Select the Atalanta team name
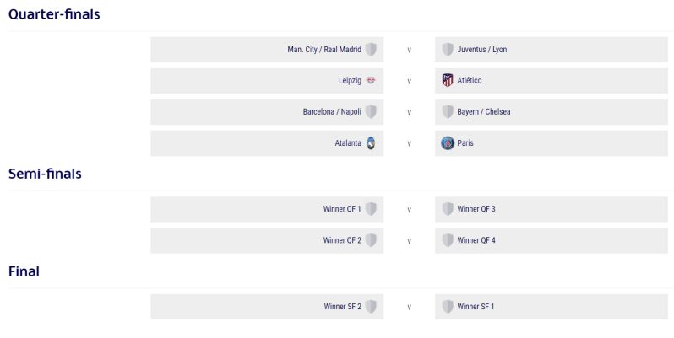The width and height of the screenshot is (674, 338). pos(348,142)
